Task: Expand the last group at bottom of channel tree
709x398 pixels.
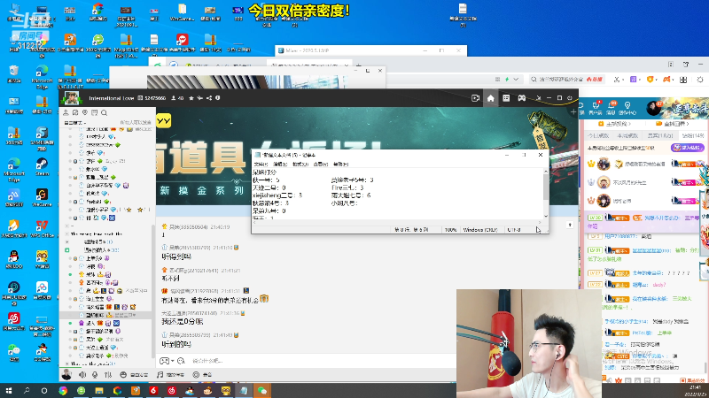Action: pos(67,364)
